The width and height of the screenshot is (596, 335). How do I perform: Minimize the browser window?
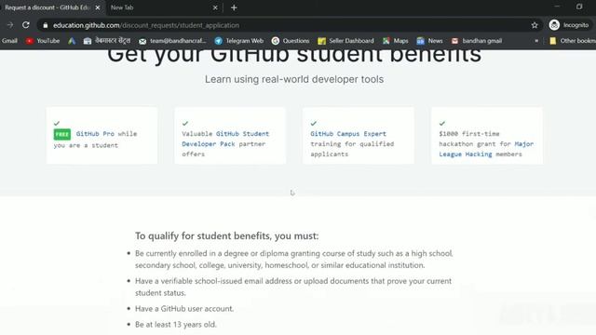pyautogui.click(x=557, y=7)
